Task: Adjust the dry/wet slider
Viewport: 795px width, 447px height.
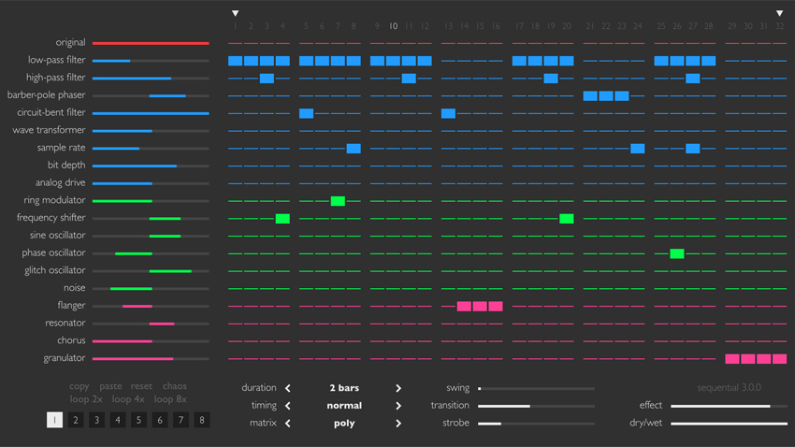Action: click(x=729, y=424)
